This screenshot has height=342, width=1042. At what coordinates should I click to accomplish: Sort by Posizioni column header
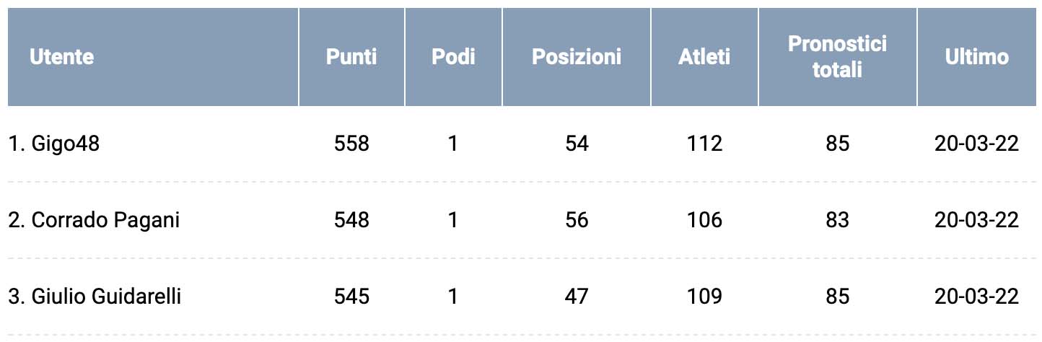point(577,57)
